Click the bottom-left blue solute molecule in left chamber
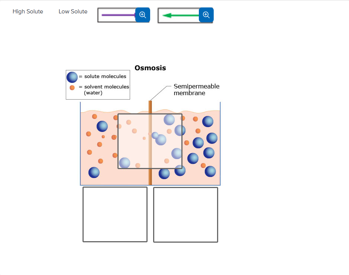 [x=94, y=172]
